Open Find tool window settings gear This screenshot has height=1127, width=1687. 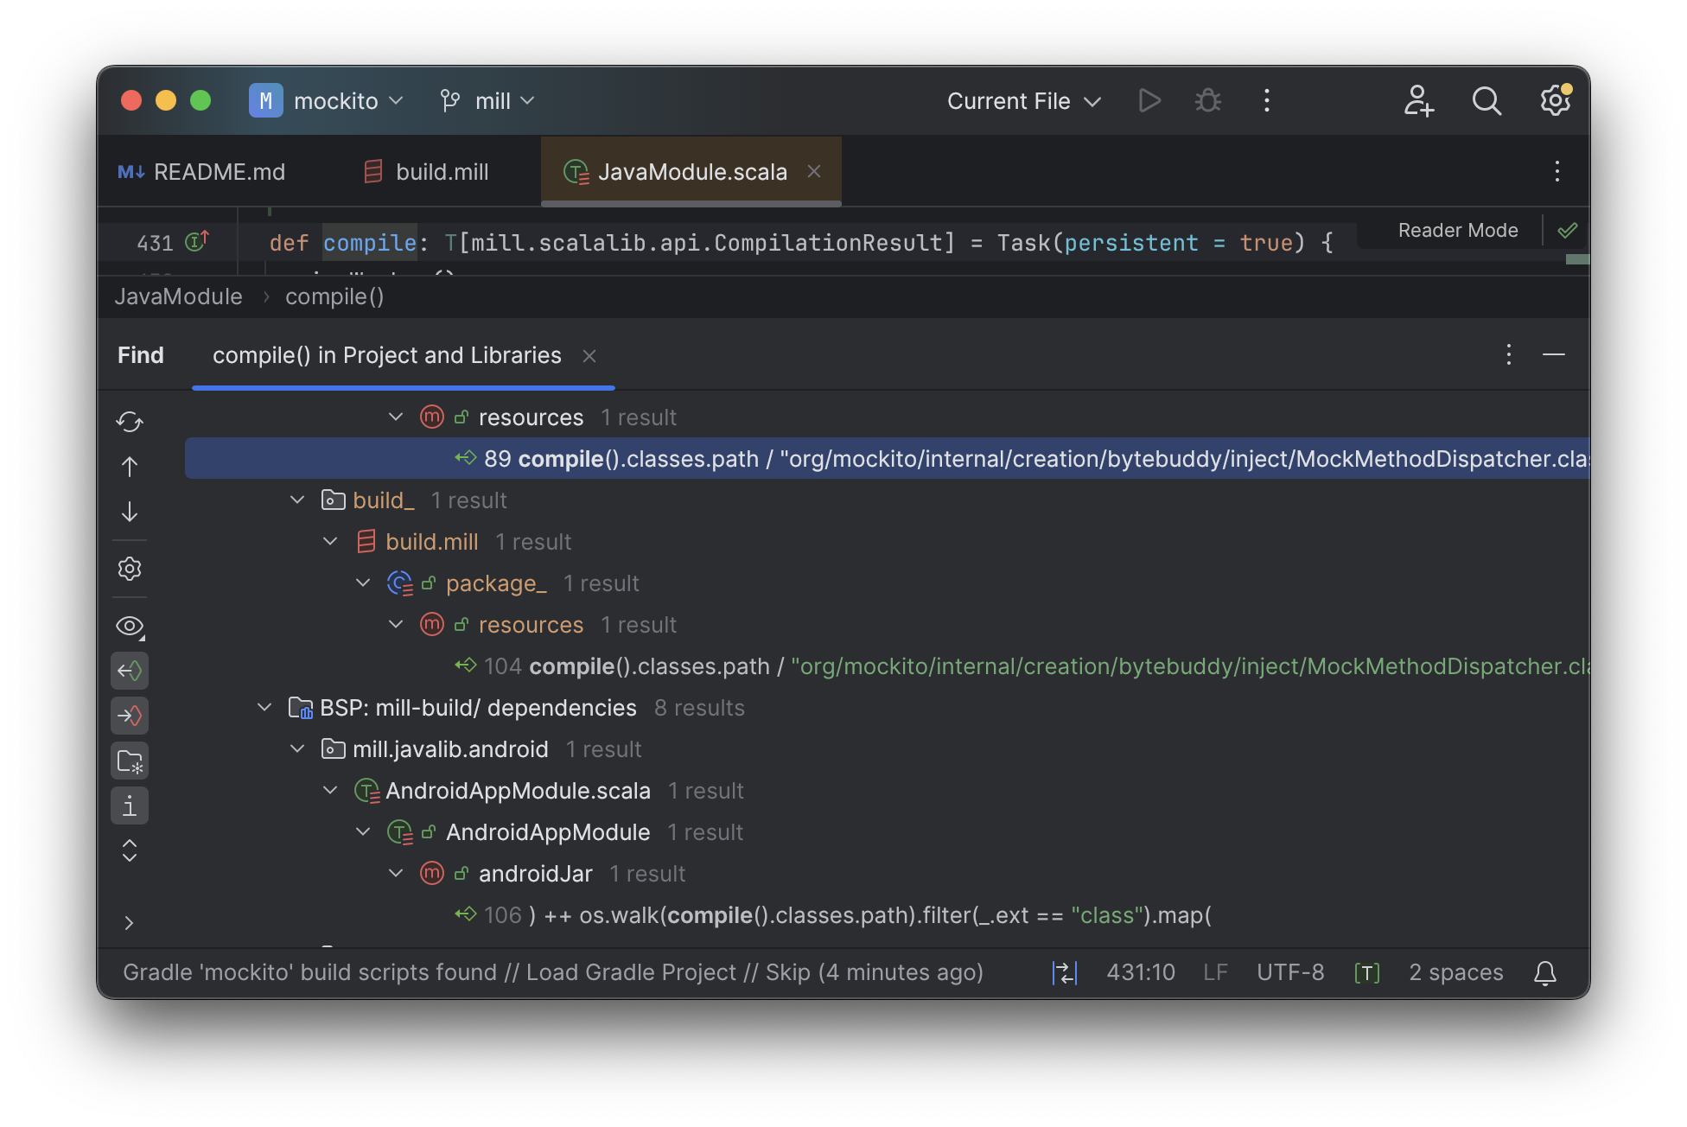coord(130,568)
